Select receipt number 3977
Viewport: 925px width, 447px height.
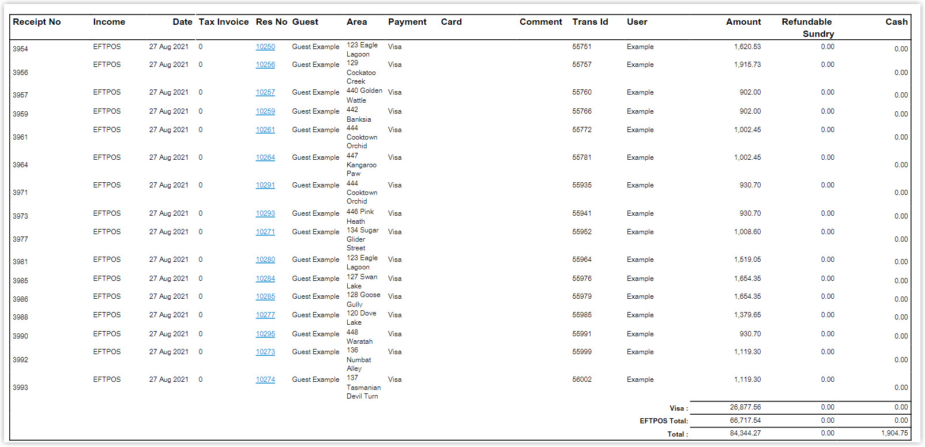point(20,239)
